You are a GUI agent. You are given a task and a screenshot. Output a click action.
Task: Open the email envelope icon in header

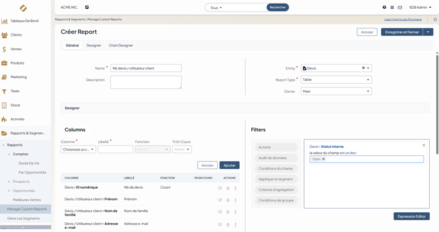click(x=400, y=8)
